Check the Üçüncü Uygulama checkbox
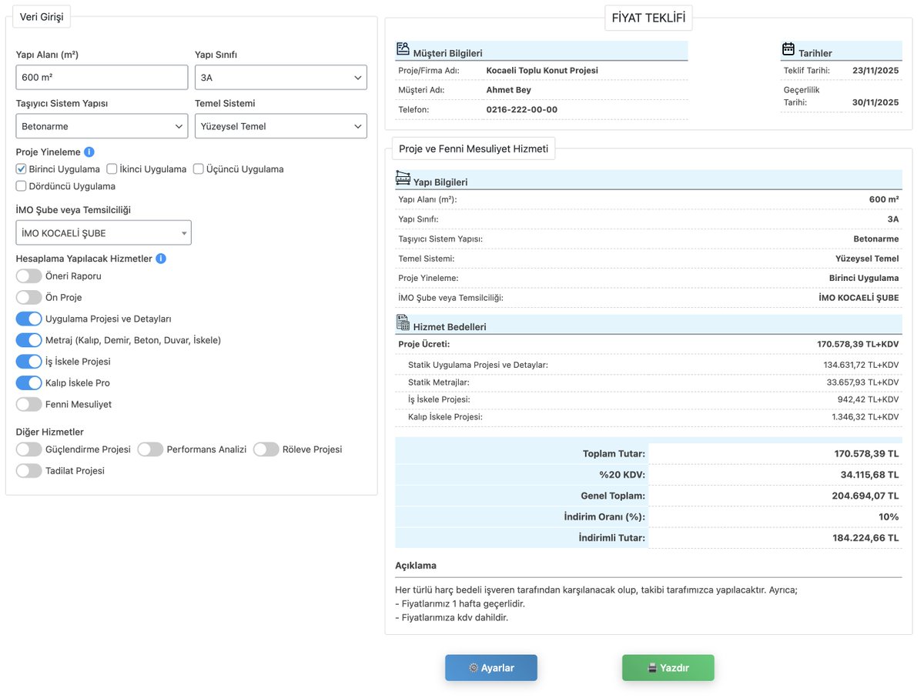 [x=198, y=169]
